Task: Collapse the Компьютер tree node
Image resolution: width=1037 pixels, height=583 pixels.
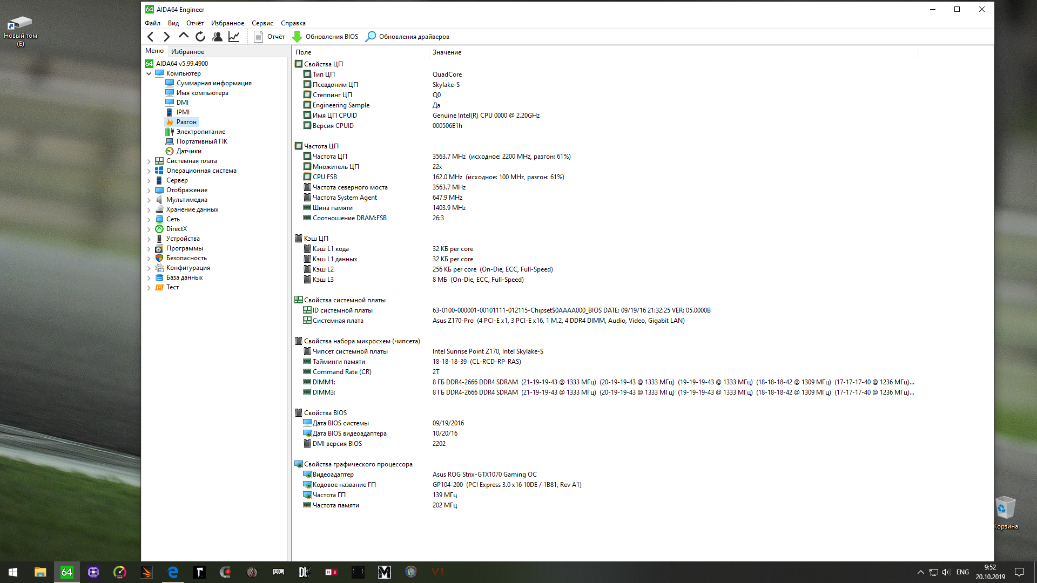Action: (x=149, y=73)
